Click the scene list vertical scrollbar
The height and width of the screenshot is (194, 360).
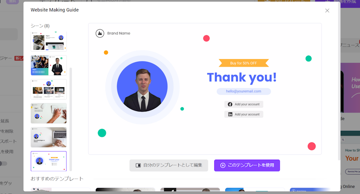point(71,119)
